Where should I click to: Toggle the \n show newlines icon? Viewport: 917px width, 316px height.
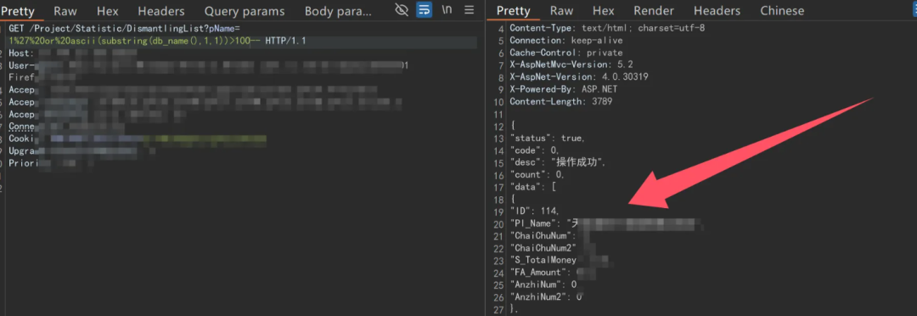point(447,10)
